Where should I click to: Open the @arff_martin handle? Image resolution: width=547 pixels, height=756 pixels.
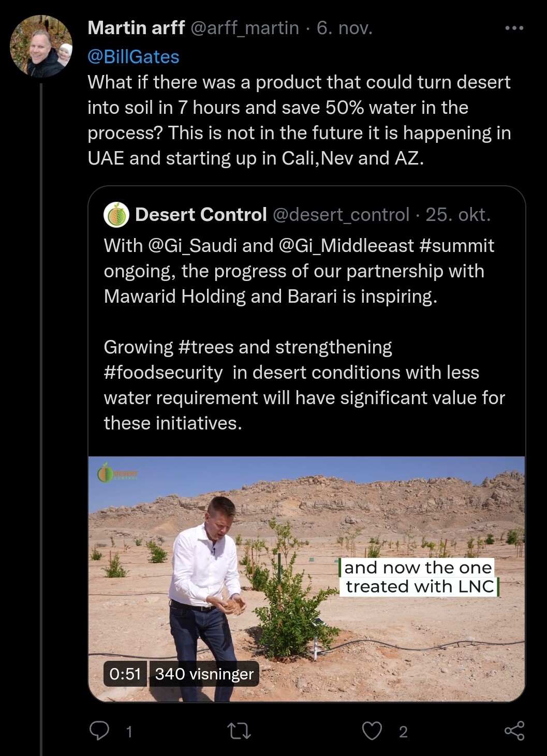[245, 28]
